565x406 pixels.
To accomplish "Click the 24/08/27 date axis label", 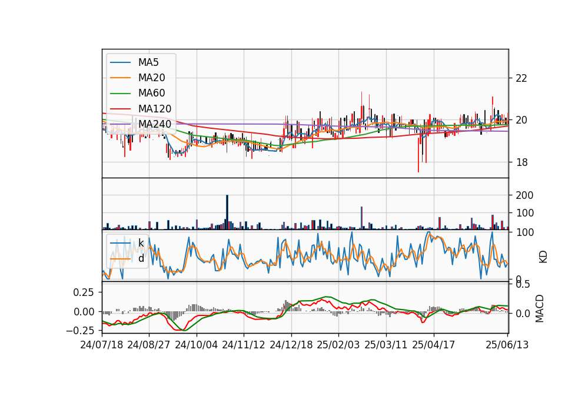I will (149, 345).
